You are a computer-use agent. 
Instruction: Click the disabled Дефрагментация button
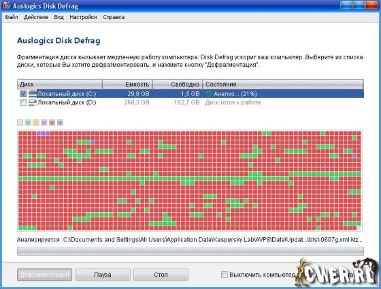click(44, 275)
